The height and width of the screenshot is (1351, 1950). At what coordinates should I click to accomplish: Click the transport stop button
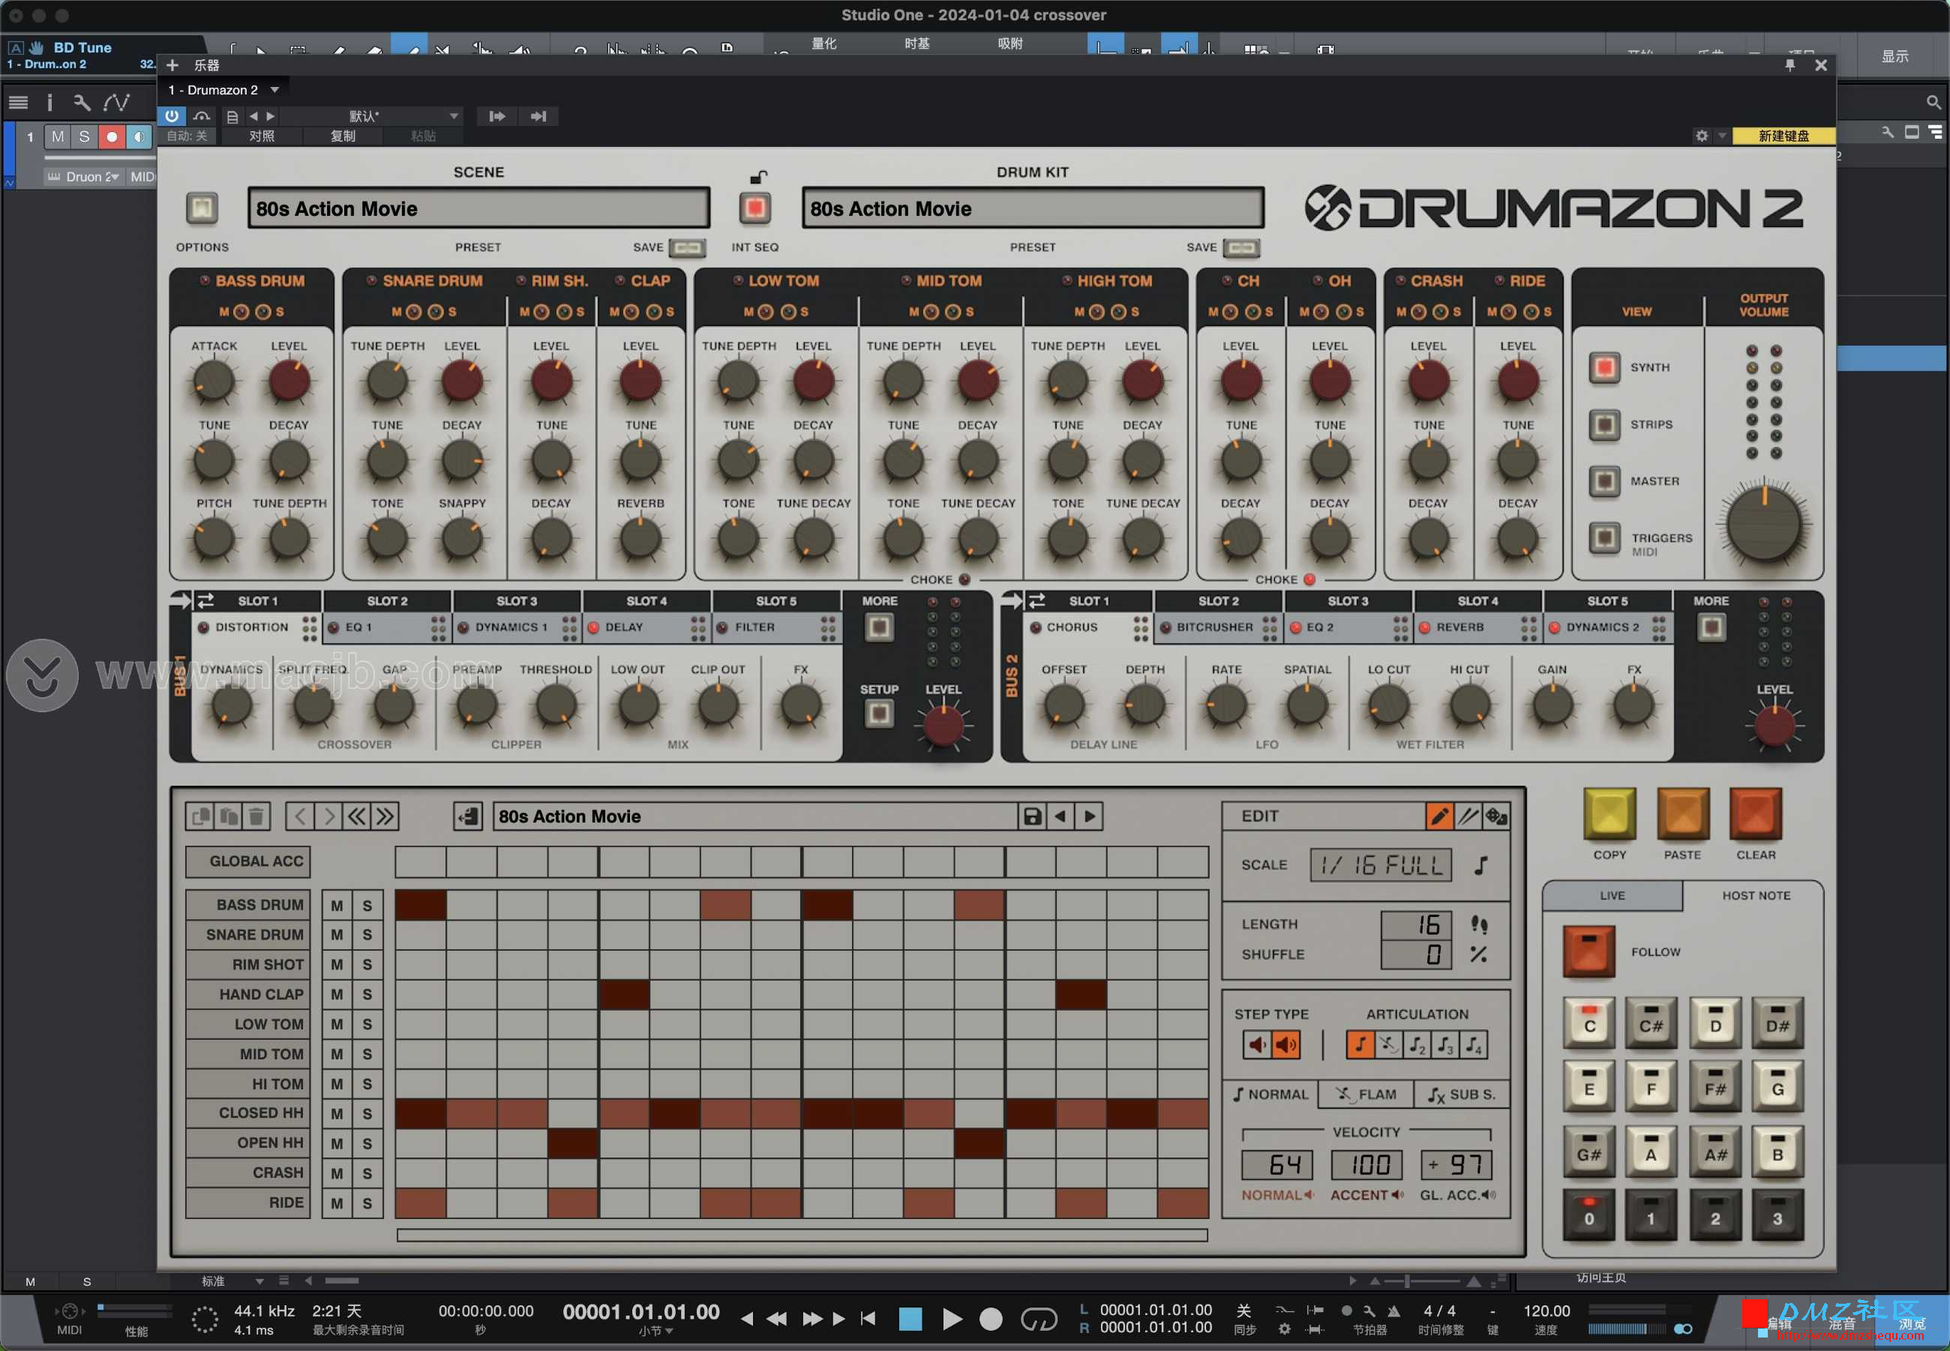pos(910,1319)
